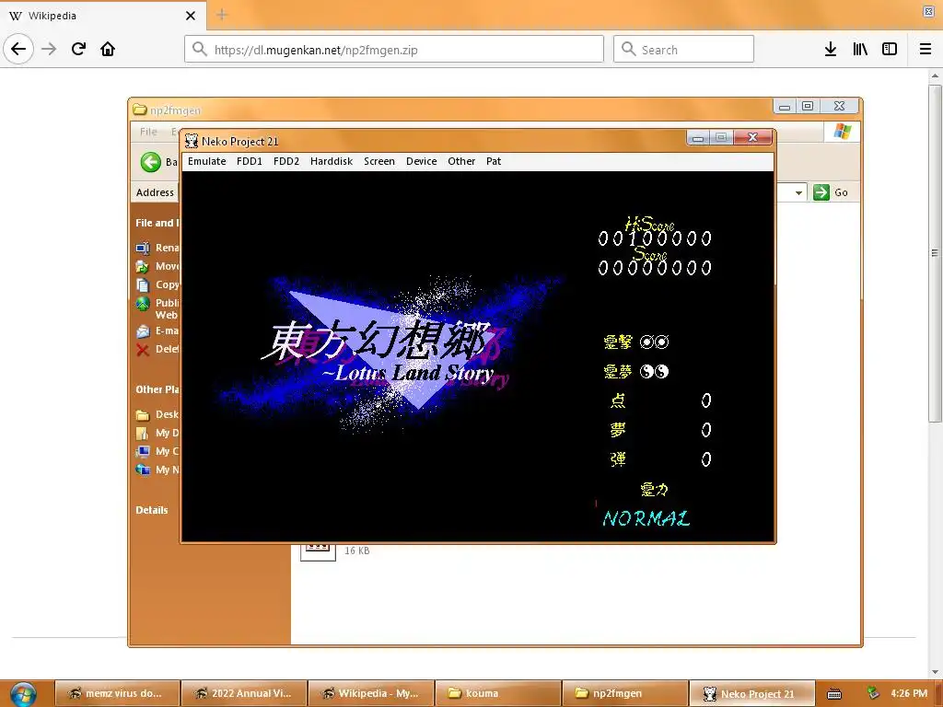Select the file icon labeled 16 KB
The height and width of the screenshot is (707, 943).
(x=318, y=552)
